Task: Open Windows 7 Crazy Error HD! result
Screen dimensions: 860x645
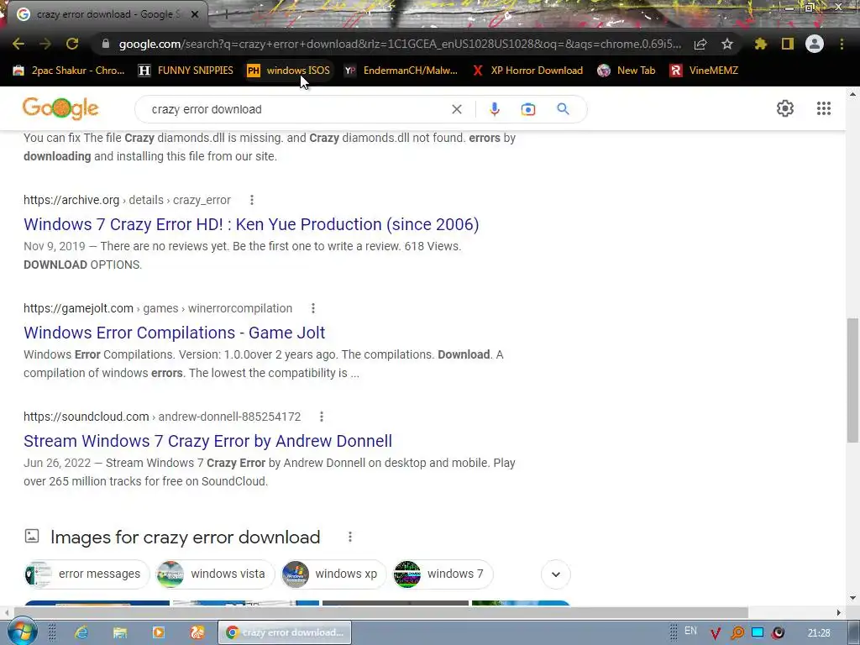Action: (x=251, y=224)
